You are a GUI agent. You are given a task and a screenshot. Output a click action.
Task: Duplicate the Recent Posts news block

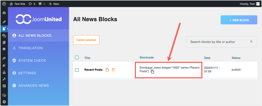click(x=107, y=70)
